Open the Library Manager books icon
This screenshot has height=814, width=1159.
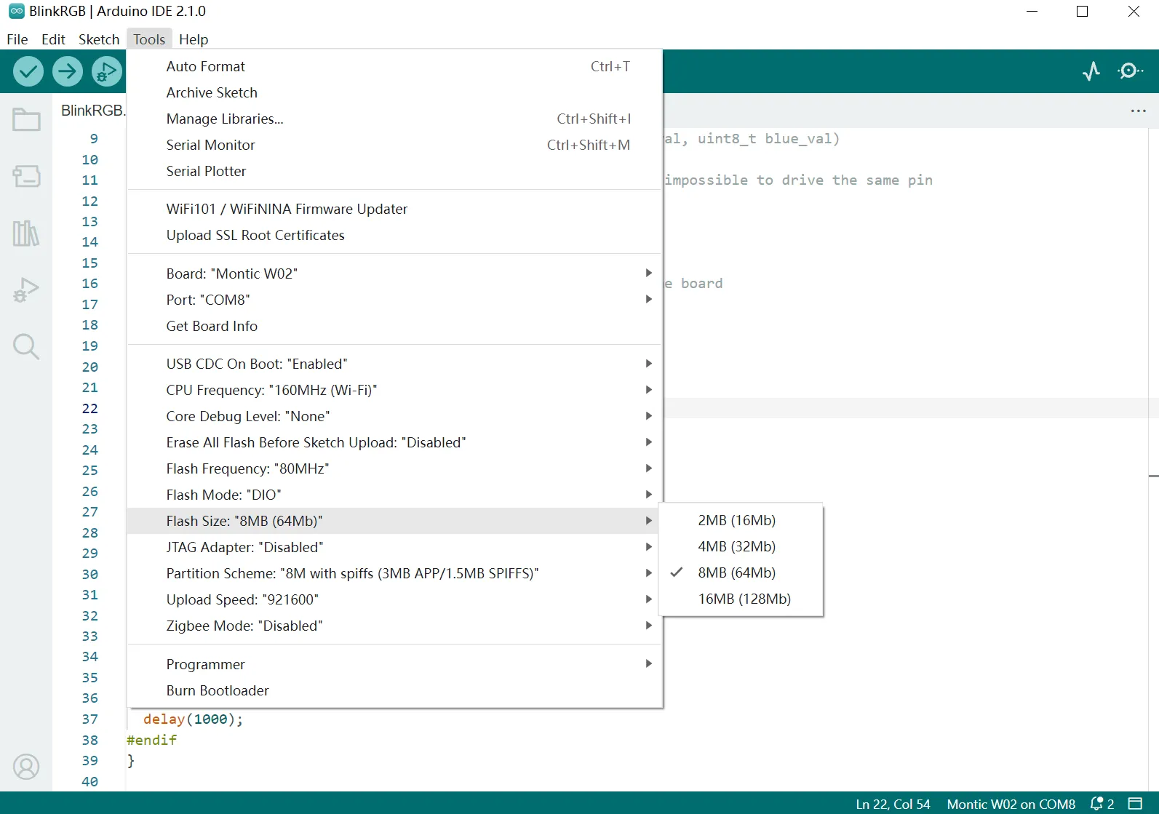click(26, 234)
